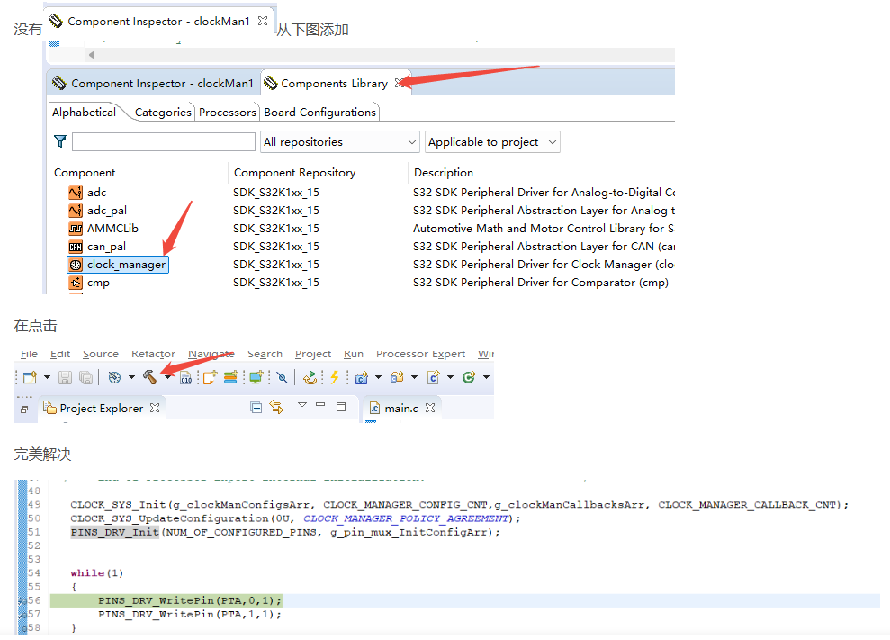Click the Save All icon
890x640 pixels.
coord(85,377)
